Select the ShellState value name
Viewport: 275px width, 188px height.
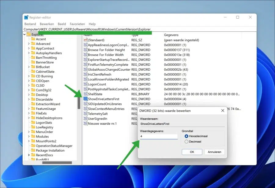(x=95, y=94)
